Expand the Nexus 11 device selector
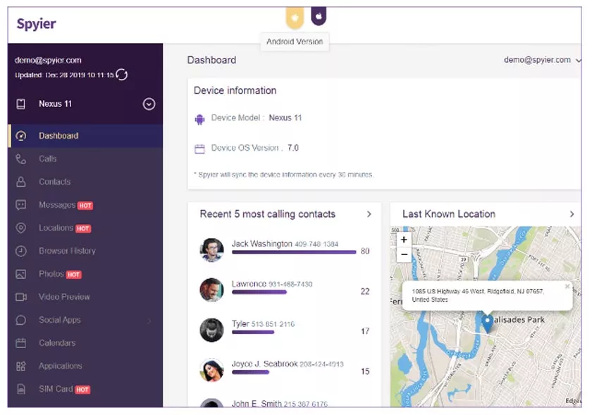This screenshot has width=592, height=415. pyautogui.click(x=149, y=104)
